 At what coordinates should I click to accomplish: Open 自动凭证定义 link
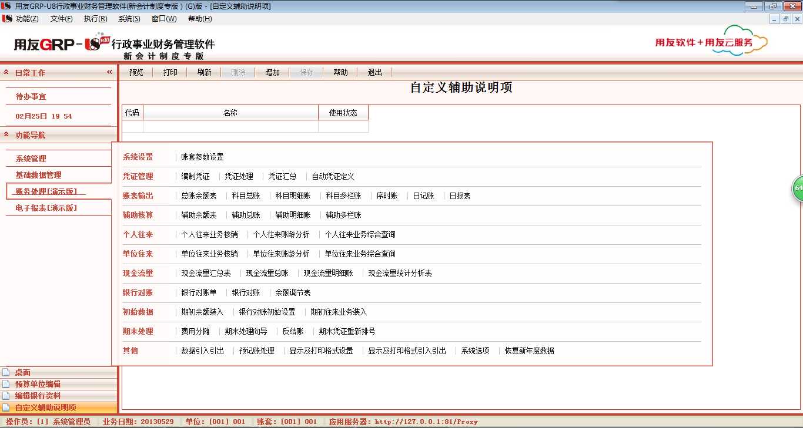coord(333,177)
